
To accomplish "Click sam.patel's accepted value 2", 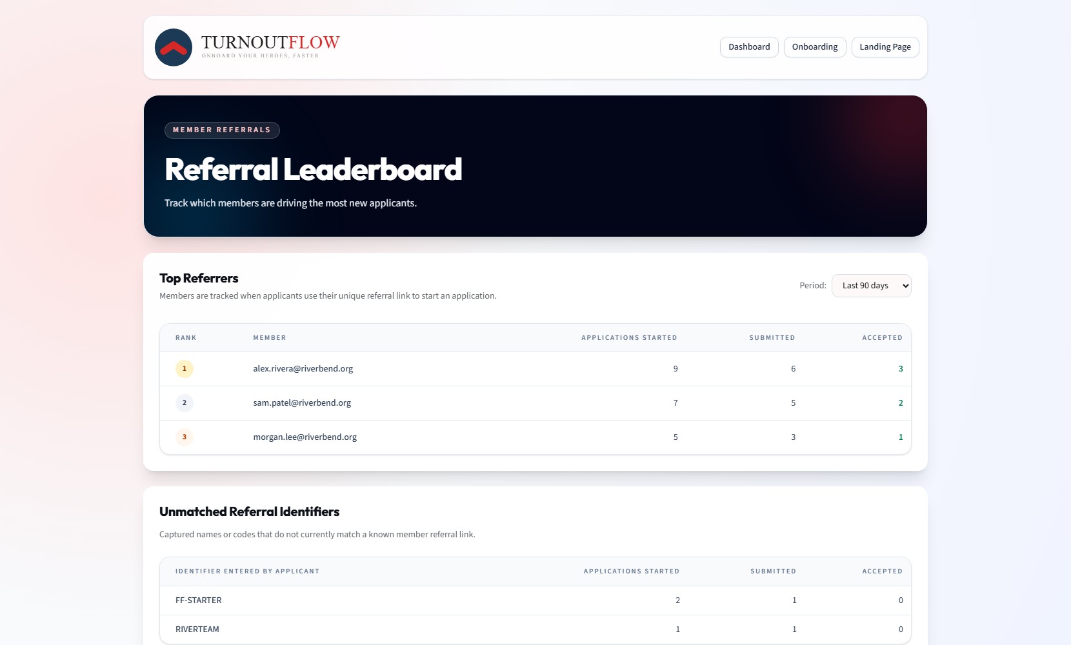I will point(901,403).
